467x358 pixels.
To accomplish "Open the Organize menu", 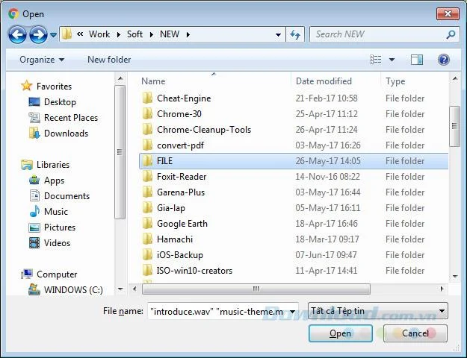I will click(42, 60).
